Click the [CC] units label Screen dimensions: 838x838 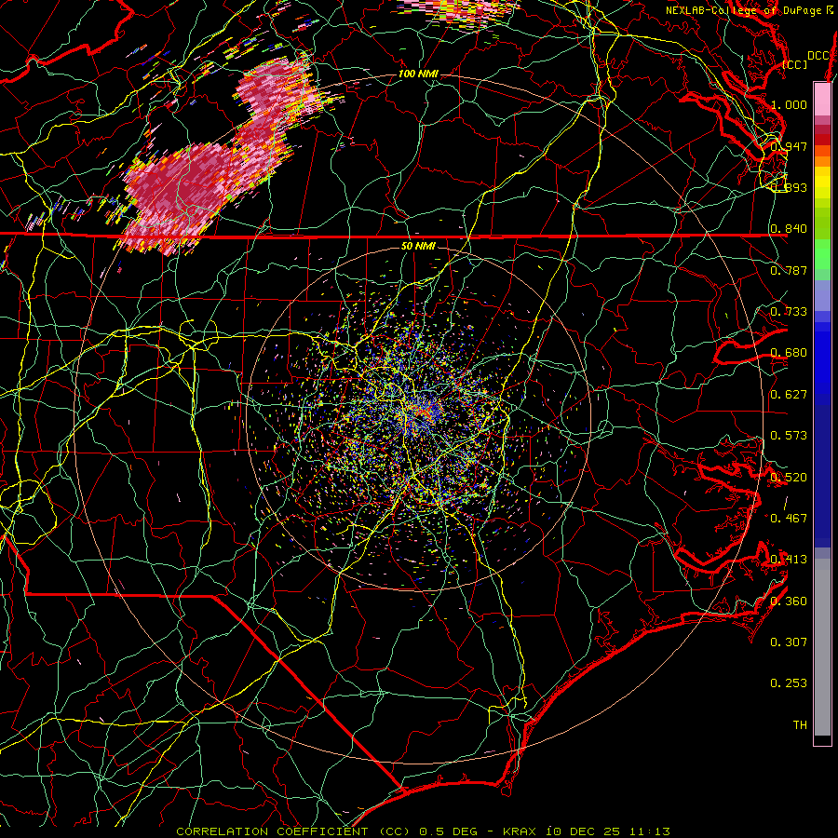tap(794, 64)
